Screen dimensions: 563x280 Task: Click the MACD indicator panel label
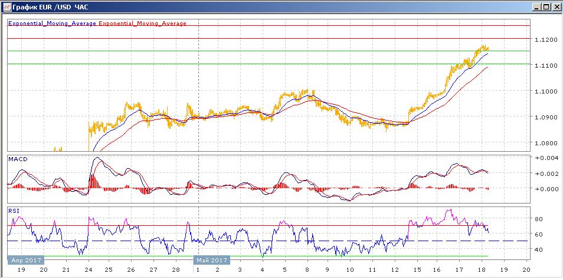coord(17,159)
